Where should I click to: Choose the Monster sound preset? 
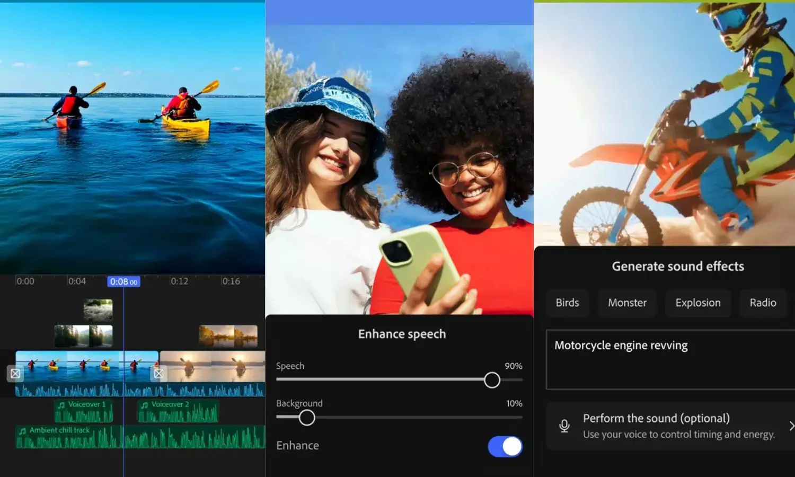(627, 303)
